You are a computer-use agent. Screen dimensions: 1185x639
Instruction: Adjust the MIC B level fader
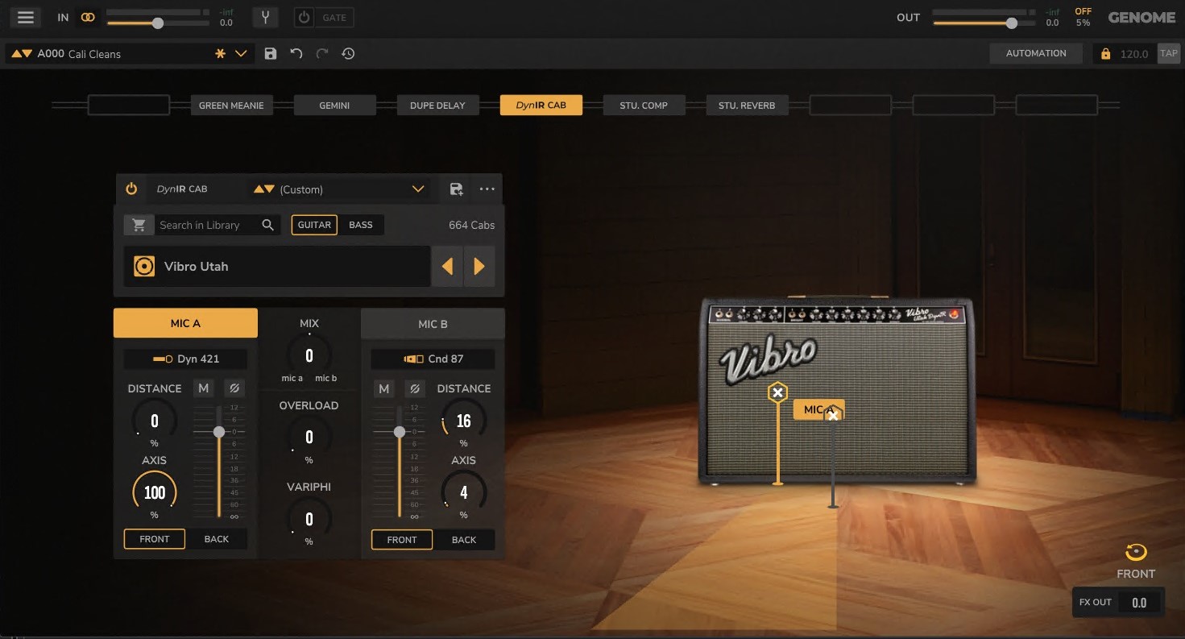(400, 432)
